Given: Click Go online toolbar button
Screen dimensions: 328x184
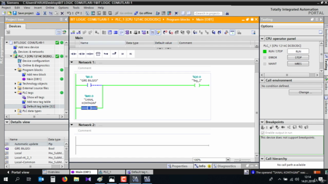Looking at the screenshot, I should tap(124, 13).
